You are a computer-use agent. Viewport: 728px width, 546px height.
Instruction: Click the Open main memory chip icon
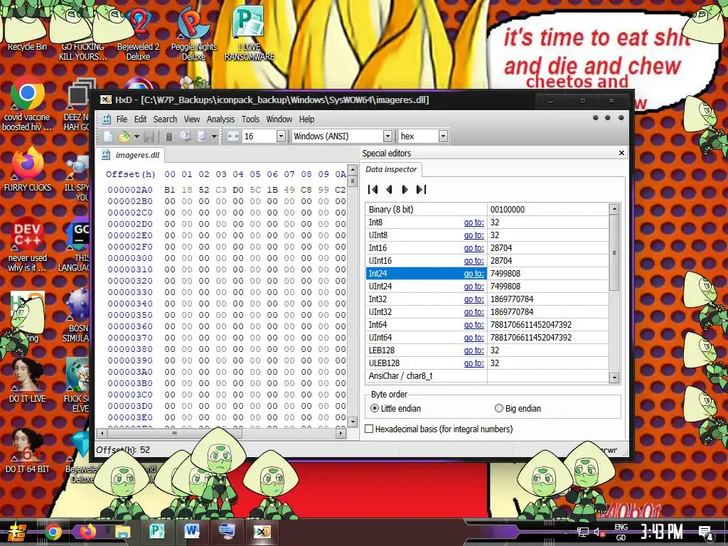(169, 136)
